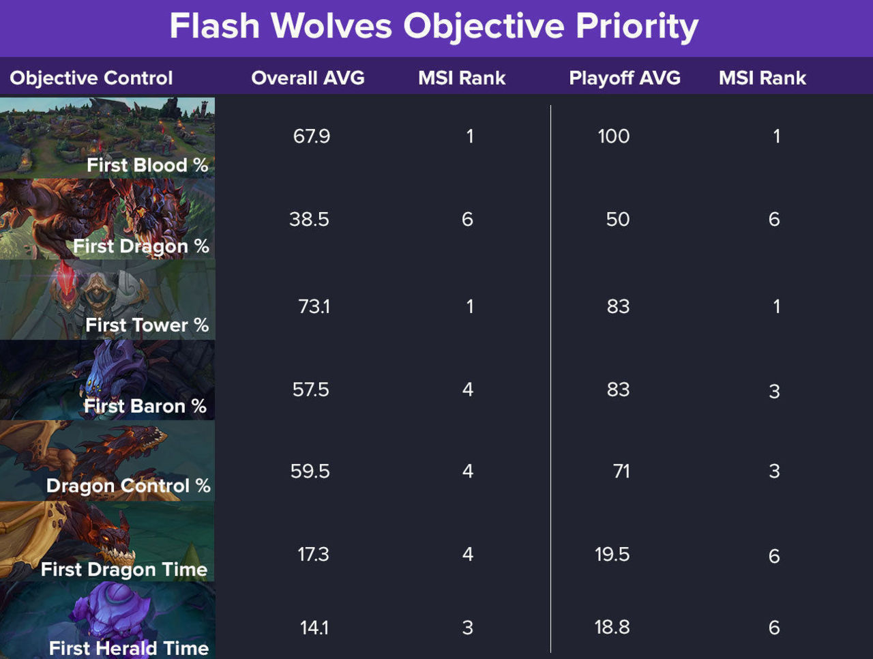Click the First Baron % image

tap(107, 380)
